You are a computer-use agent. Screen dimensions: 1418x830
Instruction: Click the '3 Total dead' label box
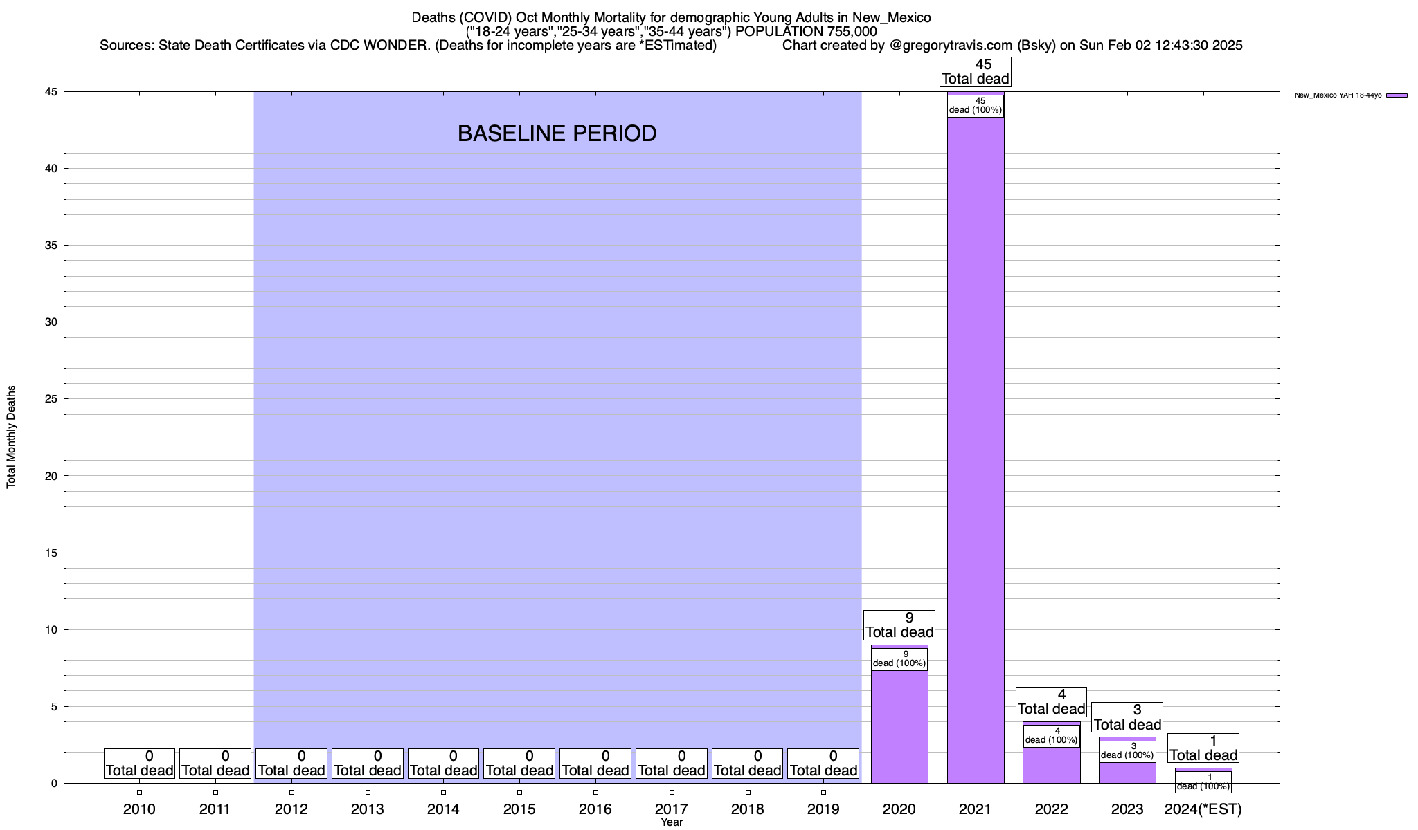click(x=1127, y=717)
